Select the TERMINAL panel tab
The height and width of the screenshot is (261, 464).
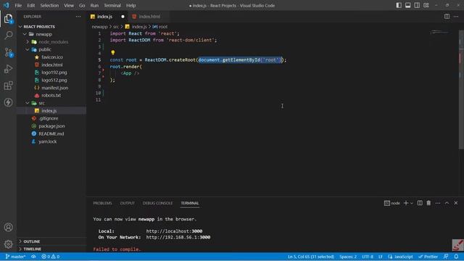[190, 203]
